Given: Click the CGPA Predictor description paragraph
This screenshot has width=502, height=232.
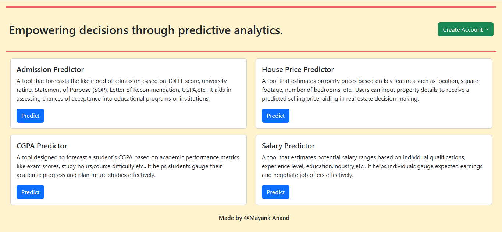Looking at the screenshot, I should pyautogui.click(x=128, y=166).
